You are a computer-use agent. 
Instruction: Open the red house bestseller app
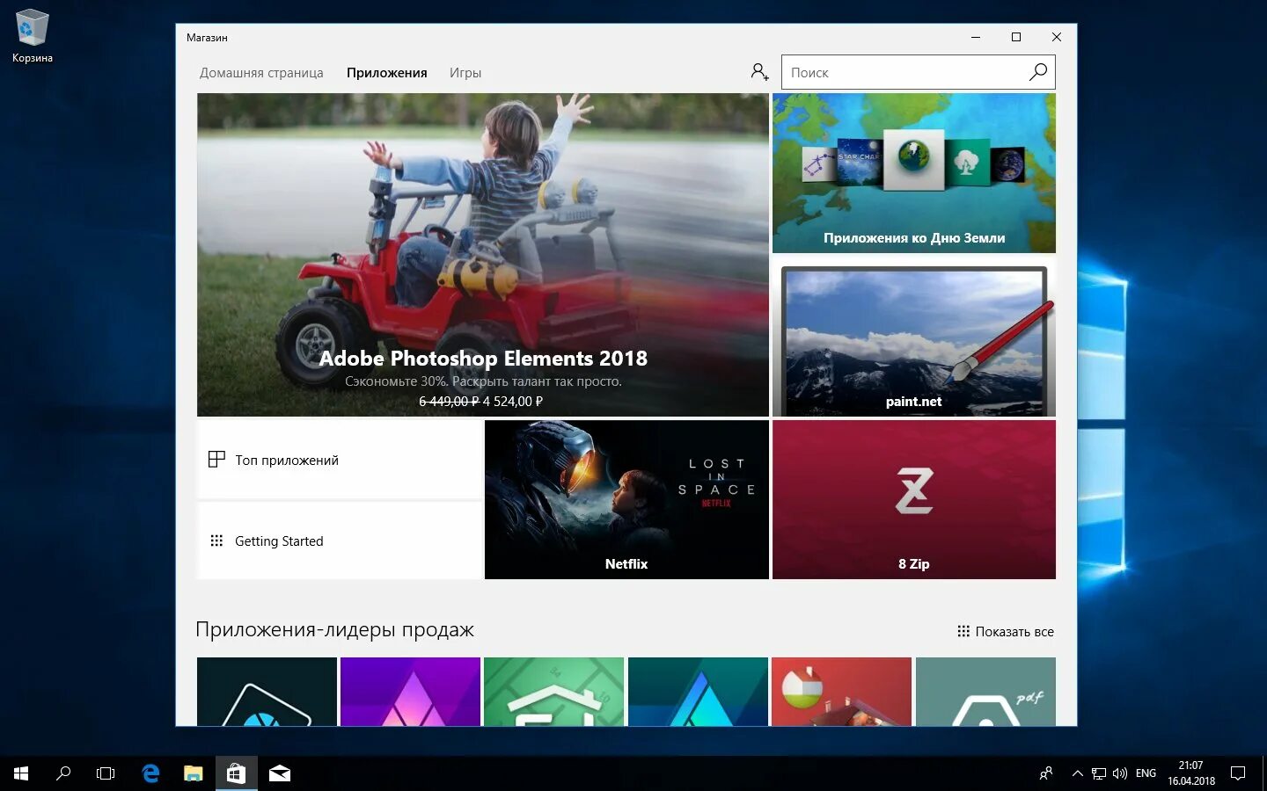click(841, 692)
